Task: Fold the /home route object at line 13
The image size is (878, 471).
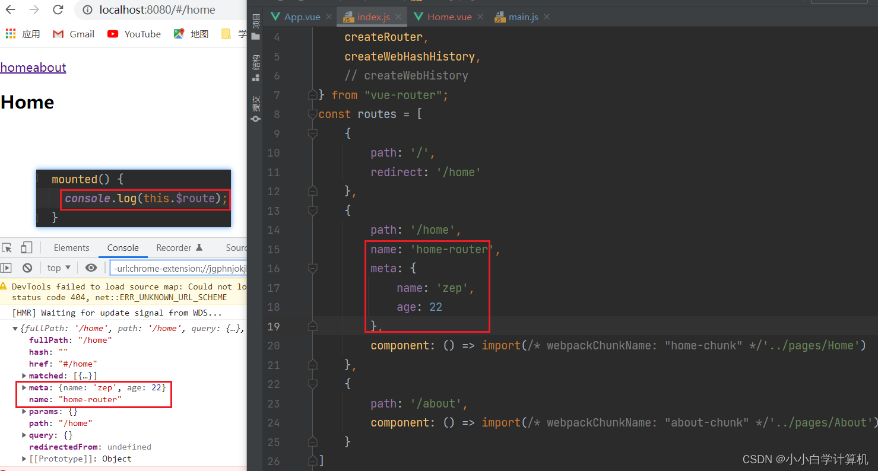Action: point(312,211)
